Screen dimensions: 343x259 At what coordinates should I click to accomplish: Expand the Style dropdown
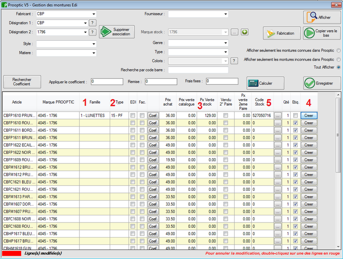(93, 44)
